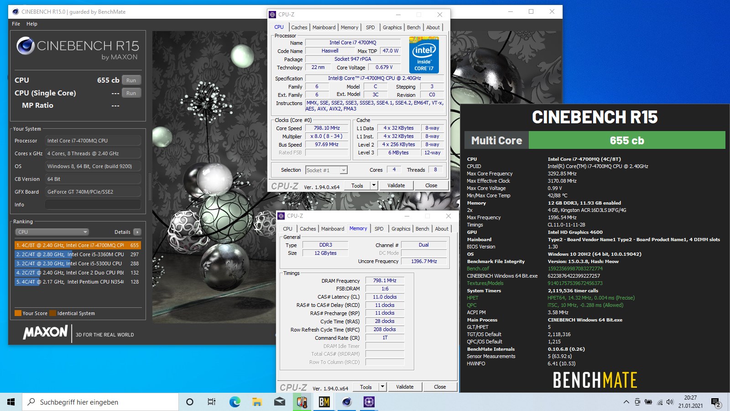Viewport: 730px width, 411px height.
Task: Expand Tools dropdown arrow in bottom CPU-Z window
Action: click(x=383, y=387)
